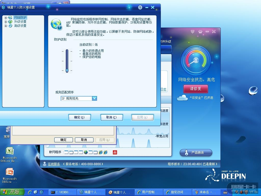Click the 网络安全状态：高危 status text
Screen dimensions: 261x196
click(197, 80)
